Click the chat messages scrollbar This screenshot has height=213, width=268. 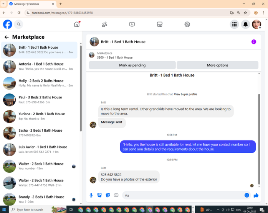pyautogui.click(x=259, y=139)
